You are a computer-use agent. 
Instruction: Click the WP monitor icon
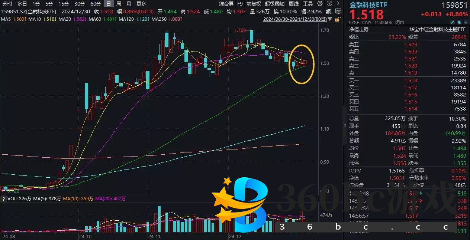pyautogui.click(x=338, y=11)
